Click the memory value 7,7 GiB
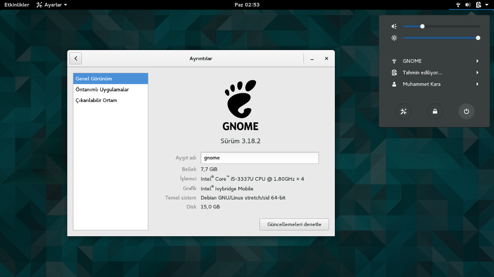 coord(209,169)
